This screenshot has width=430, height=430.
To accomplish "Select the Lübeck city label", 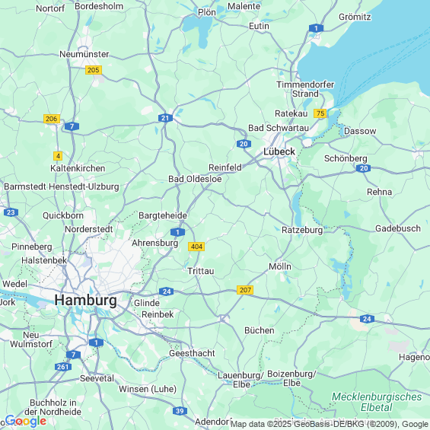I will pos(279,151).
